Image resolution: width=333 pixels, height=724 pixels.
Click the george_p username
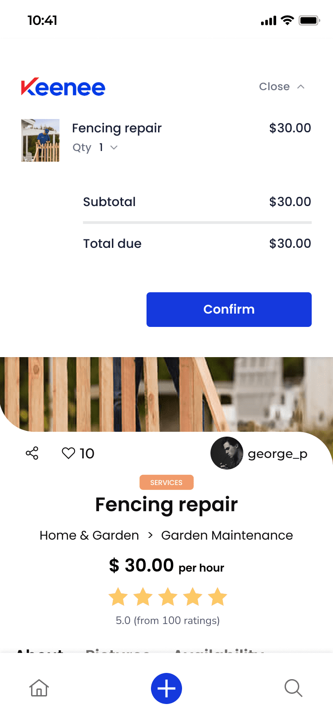click(x=277, y=454)
